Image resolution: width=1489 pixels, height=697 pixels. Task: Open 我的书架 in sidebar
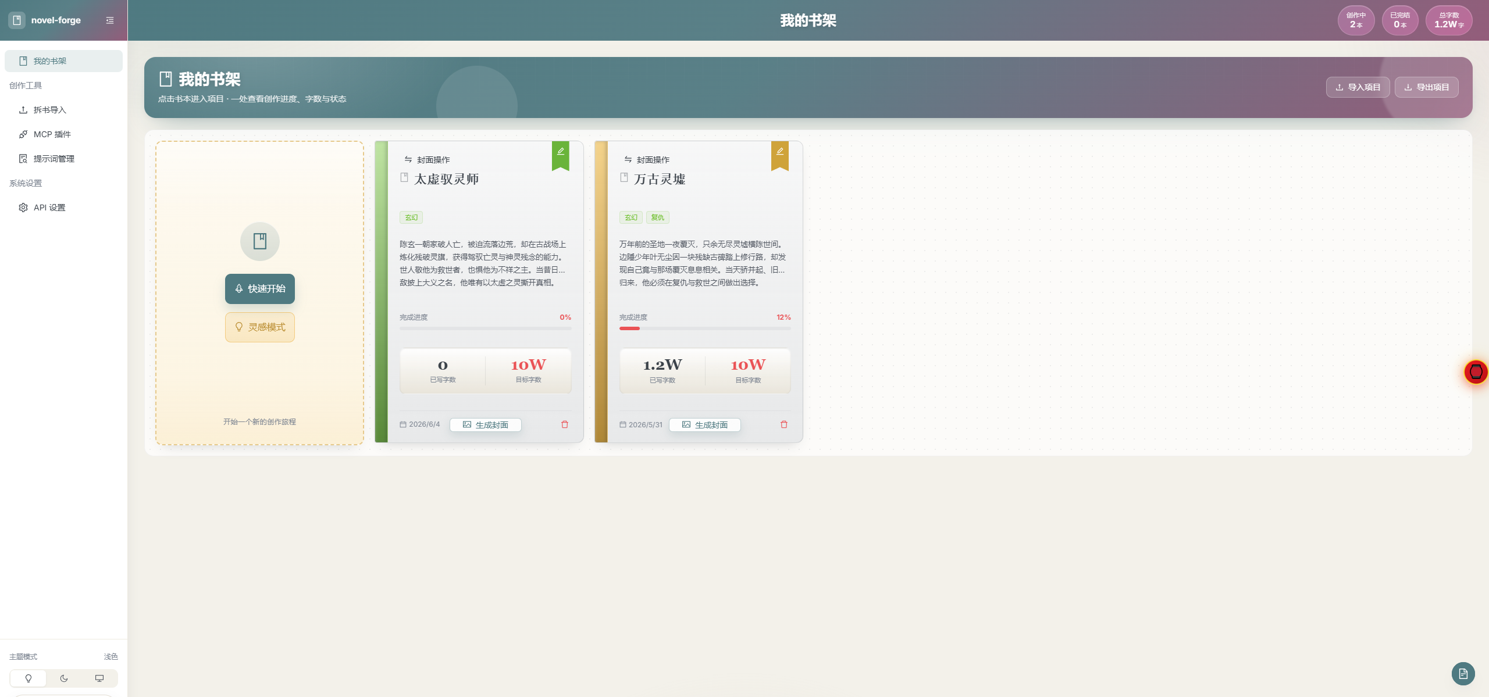coord(63,61)
